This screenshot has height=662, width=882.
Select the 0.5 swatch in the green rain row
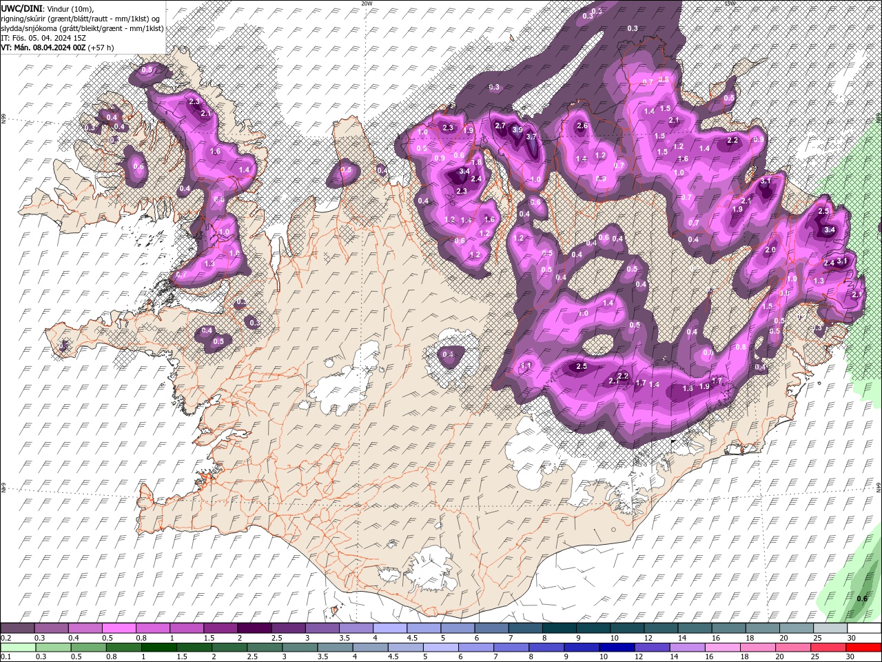(88, 648)
